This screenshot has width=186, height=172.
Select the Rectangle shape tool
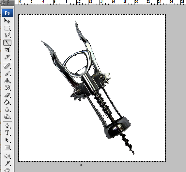pyautogui.click(x=7, y=147)
